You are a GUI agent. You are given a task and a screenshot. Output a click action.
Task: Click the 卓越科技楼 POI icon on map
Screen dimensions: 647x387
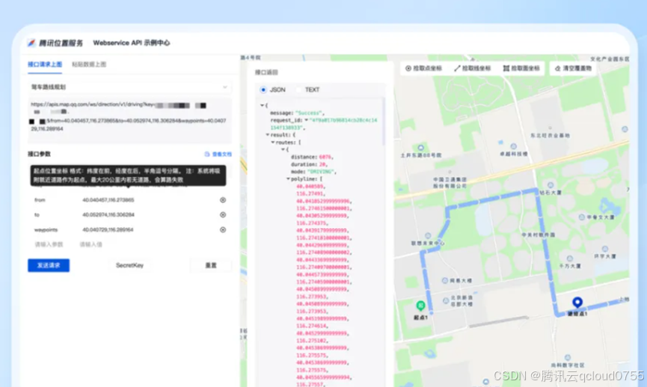pyautogui.click(x=513, y=146)
